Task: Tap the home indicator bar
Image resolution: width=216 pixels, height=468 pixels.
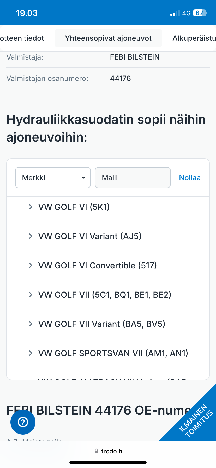Action: click(108, 463)
